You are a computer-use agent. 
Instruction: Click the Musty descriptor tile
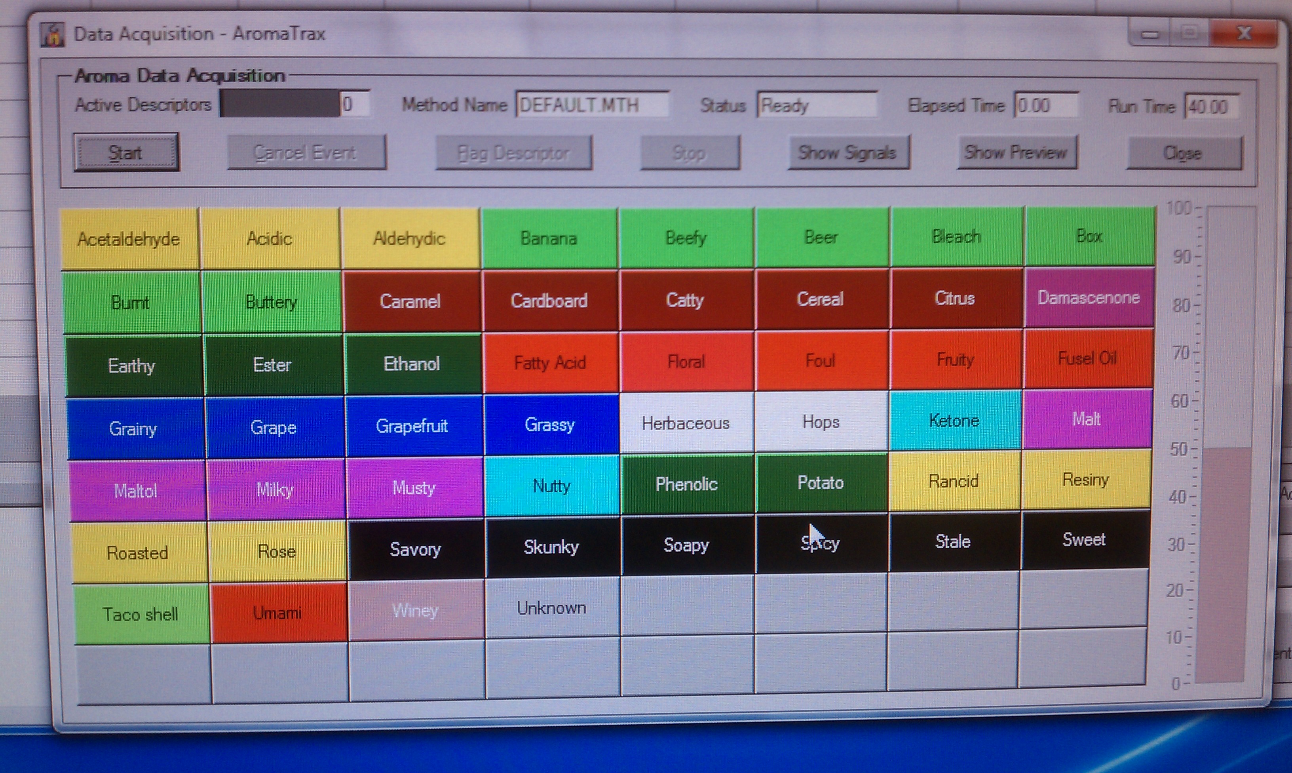(414, 487)
